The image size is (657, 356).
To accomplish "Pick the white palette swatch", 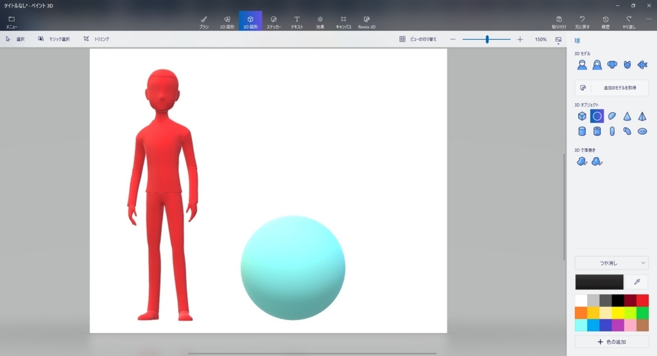I will pos(581,300).
